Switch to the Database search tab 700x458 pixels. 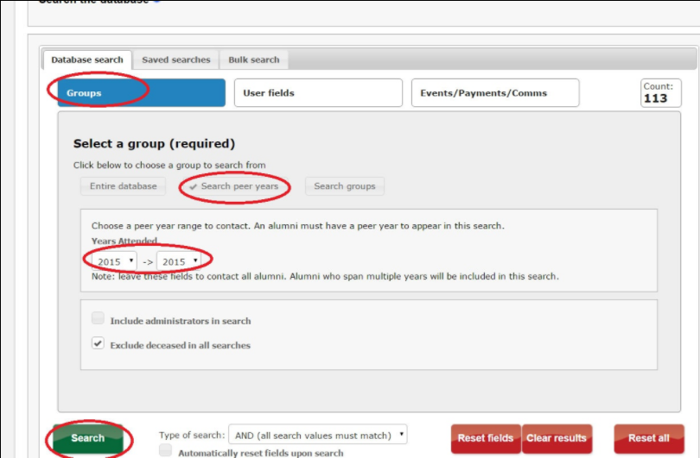tap(87, 60)
